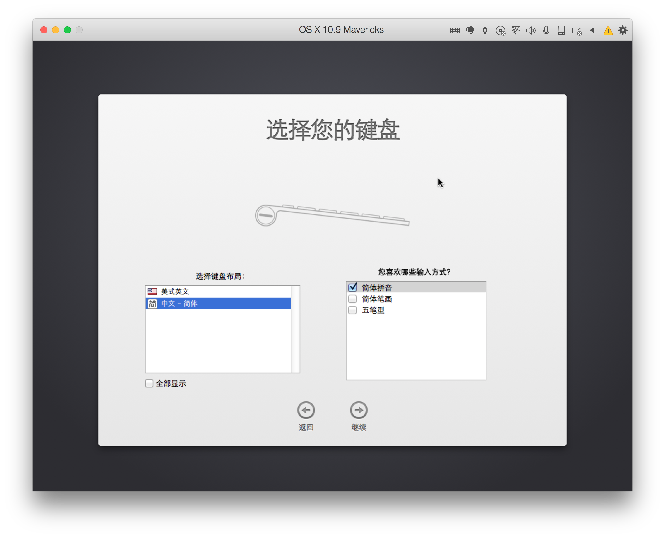Viewport: 665px width, 538px height.
Task: Click the microphone icon in the toolbar
Action: click(546, 30)
